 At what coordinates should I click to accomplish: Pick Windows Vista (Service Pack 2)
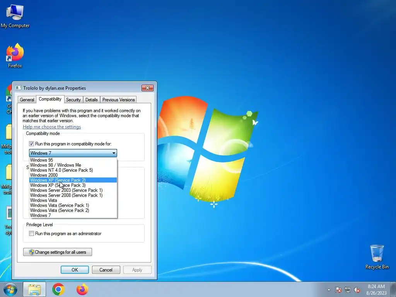coord(73,210)
